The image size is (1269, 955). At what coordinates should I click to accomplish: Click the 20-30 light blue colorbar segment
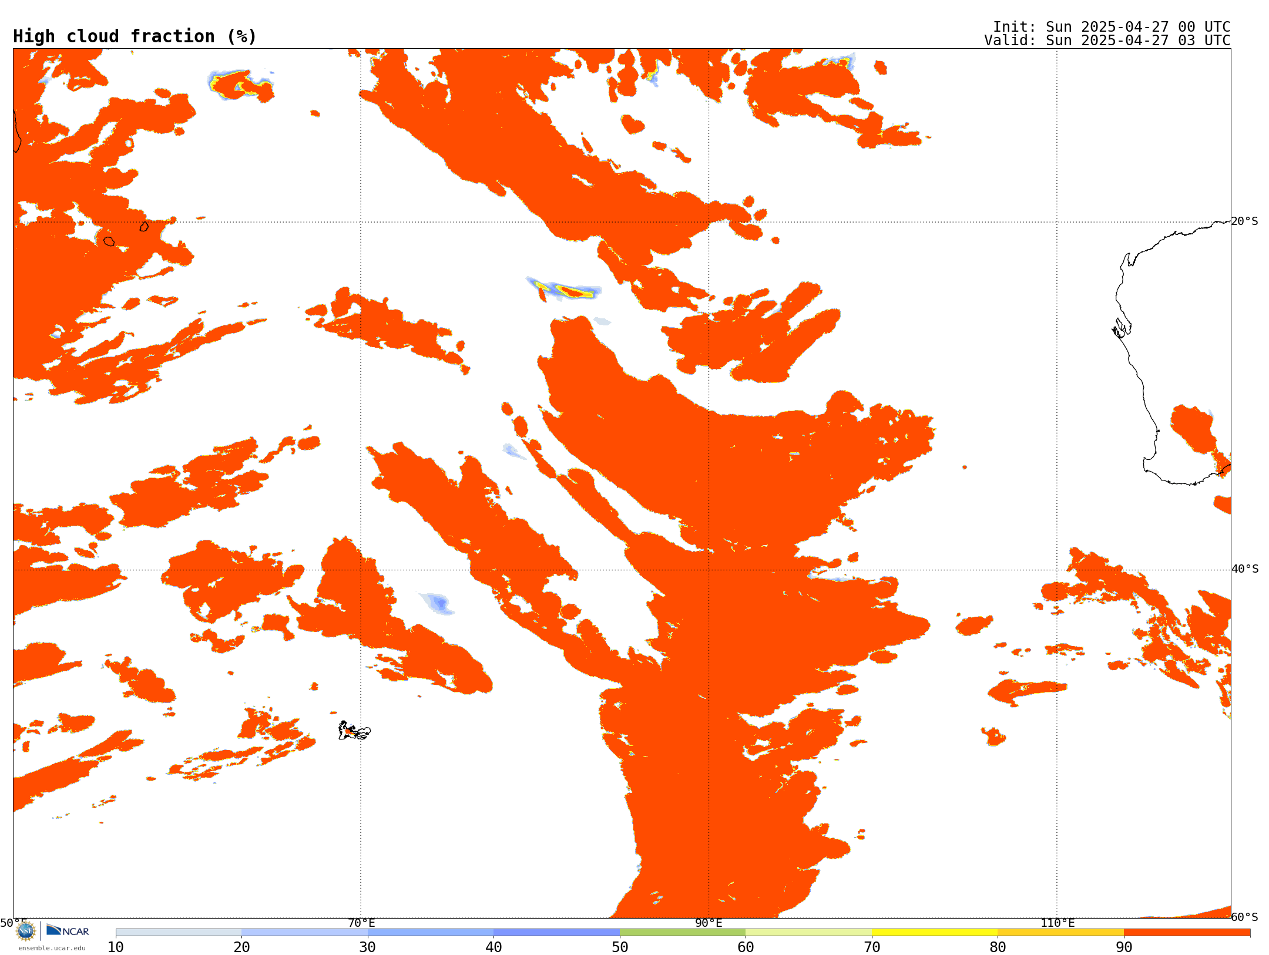point(305,933)
